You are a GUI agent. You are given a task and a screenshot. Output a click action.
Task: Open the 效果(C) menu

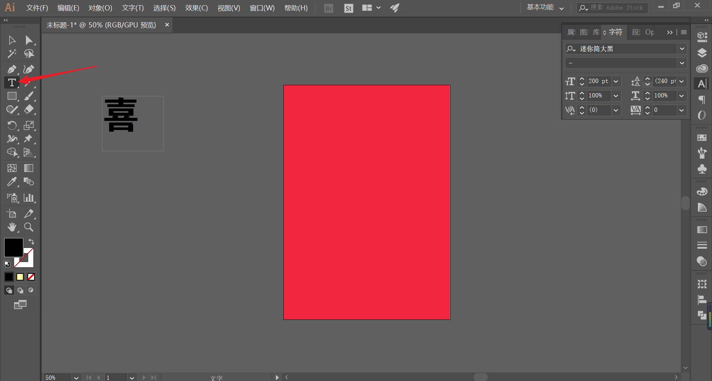point(197,8)
